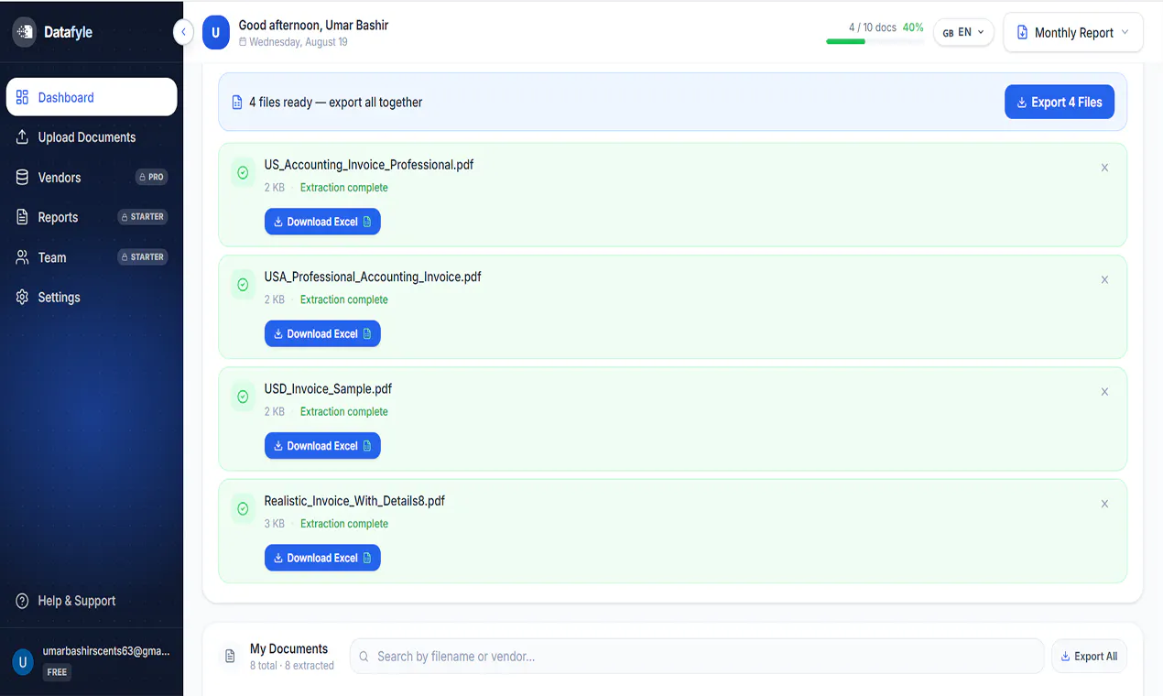Download Excel for USA_Professional_Accounting_Invoice.pdf
This screenshot has width=1163, height=696.
[322, 333]
